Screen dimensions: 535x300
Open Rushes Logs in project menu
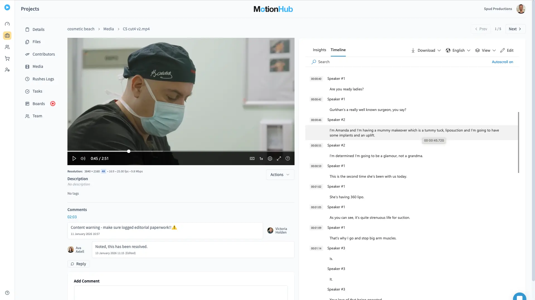pos(43,79)
